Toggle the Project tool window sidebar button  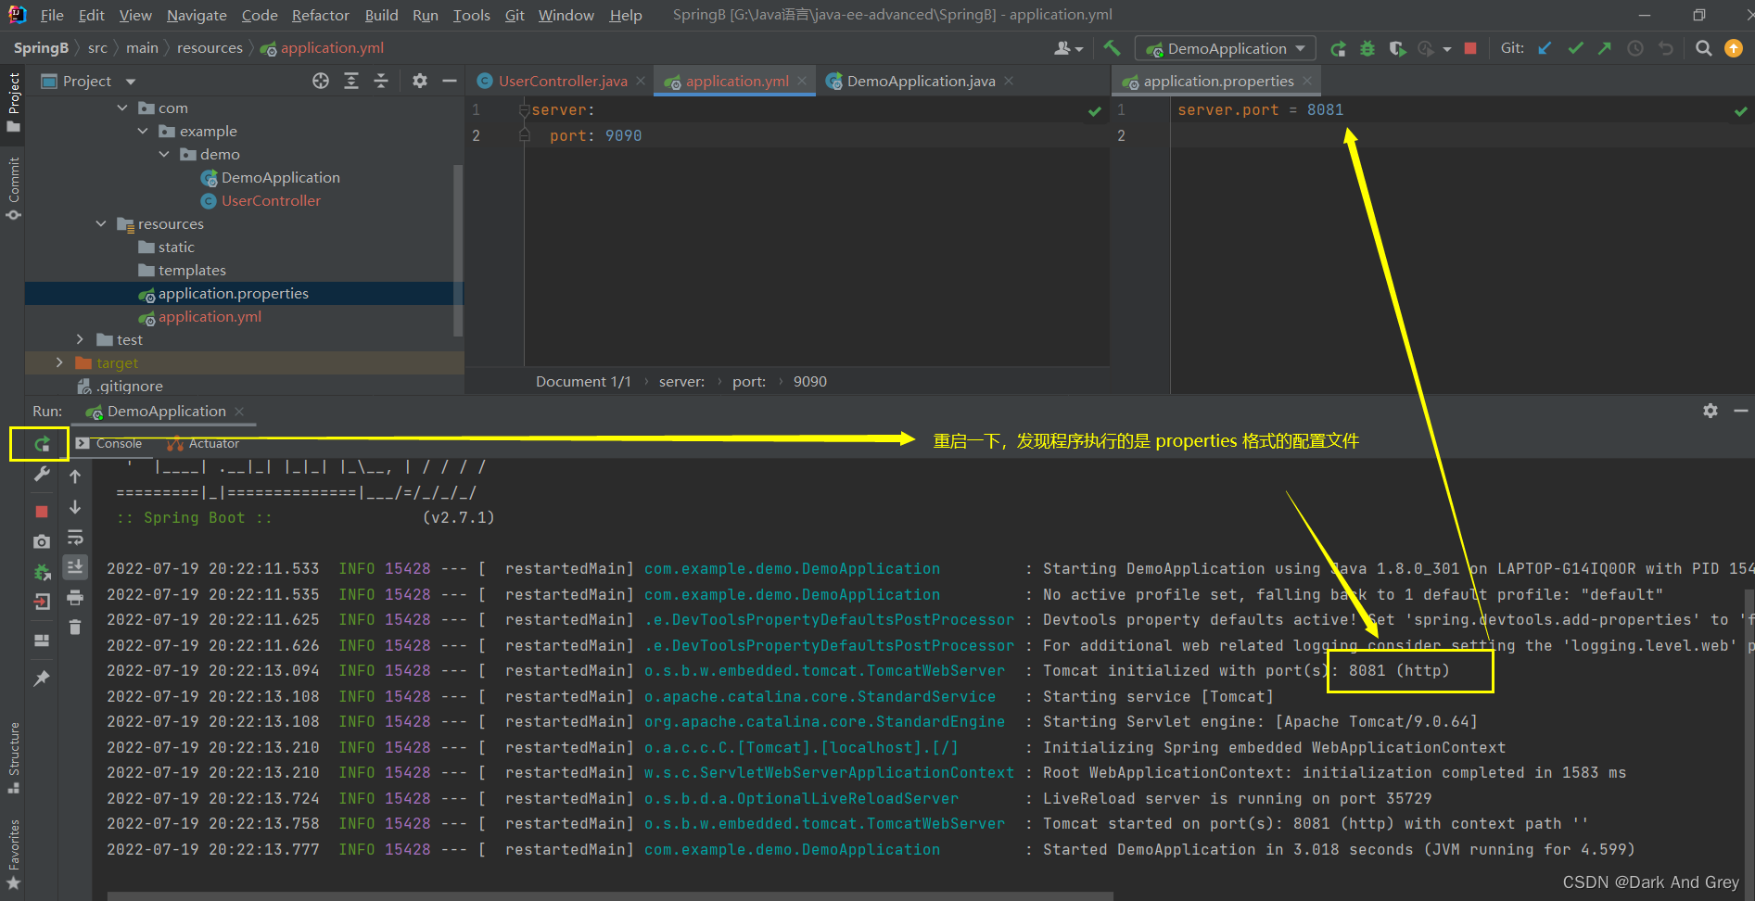click(13, 102)
